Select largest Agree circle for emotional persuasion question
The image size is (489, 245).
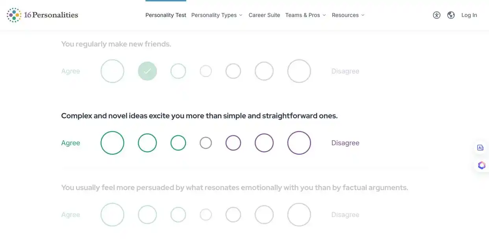coord(112,215)
